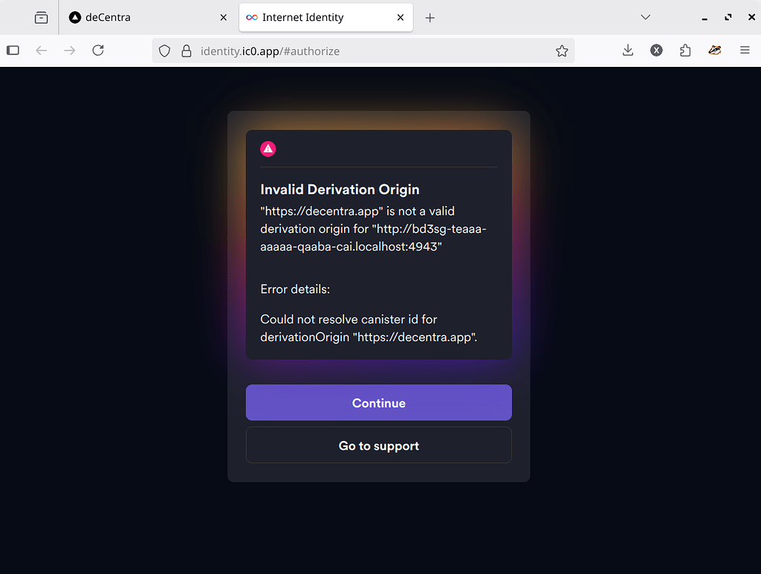The width and height of the screenshot is (761, 574).
Task: Reload the Internet Identity page
Action: coord(98,51)
